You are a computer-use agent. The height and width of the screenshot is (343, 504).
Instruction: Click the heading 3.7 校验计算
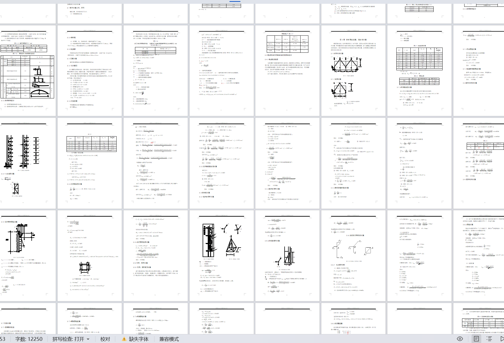[6, 323]
